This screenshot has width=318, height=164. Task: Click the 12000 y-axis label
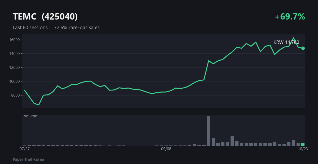(x=15, y=67)
